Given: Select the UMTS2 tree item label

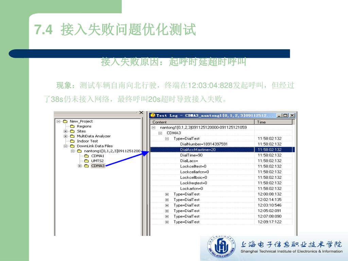Looking at the screenshot, I should pyautogui.click(x=98, y=161).
